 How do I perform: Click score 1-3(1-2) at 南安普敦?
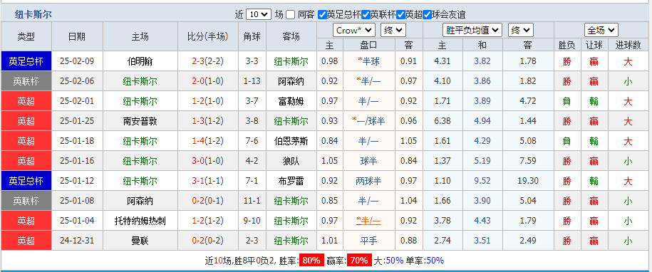(x=208, y=121)
